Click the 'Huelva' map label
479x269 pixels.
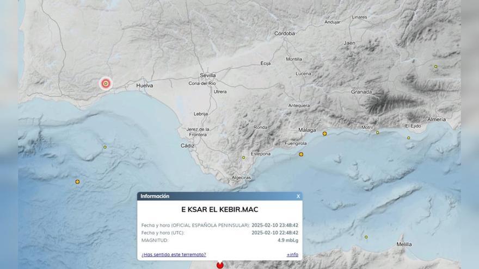(x=144, y=86)
